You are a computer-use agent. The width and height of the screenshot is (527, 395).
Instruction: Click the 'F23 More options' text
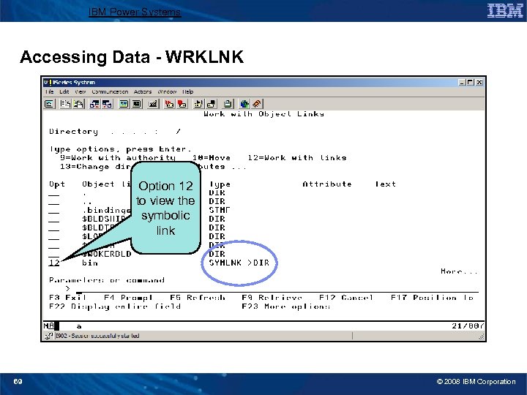286,306
